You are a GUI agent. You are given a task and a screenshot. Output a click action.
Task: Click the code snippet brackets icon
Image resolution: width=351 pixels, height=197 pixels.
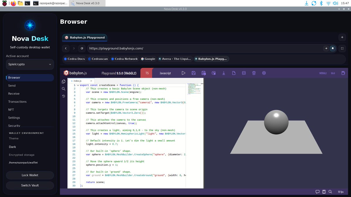(x=244, y=73)
